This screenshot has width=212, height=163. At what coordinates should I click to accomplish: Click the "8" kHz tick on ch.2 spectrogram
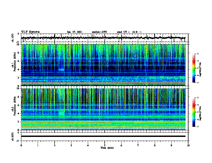pos(19,97)
